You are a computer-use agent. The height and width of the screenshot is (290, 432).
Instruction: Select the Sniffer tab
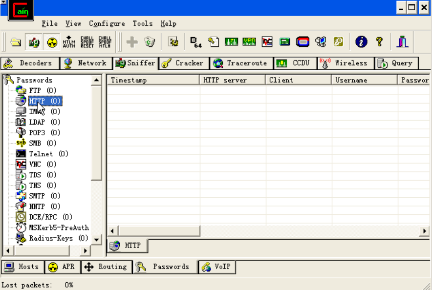(x=136, y=63)
